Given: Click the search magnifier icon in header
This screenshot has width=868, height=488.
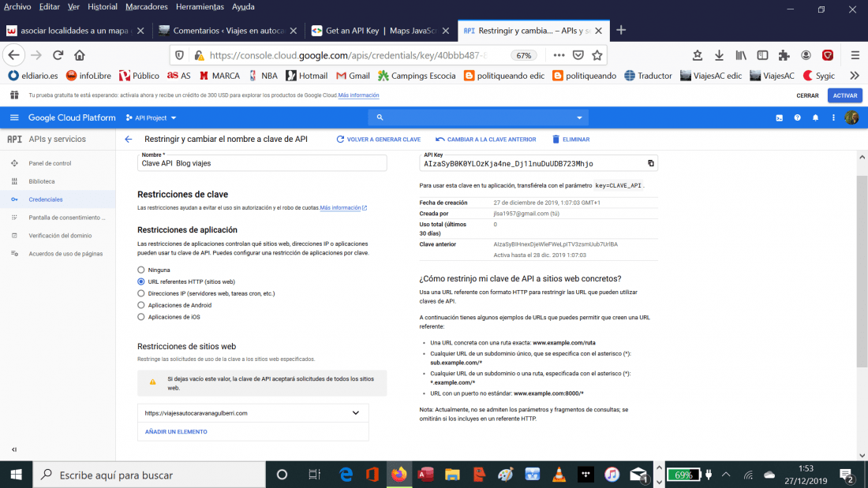Looking at the screenshot, I should (x=380, y=117).
